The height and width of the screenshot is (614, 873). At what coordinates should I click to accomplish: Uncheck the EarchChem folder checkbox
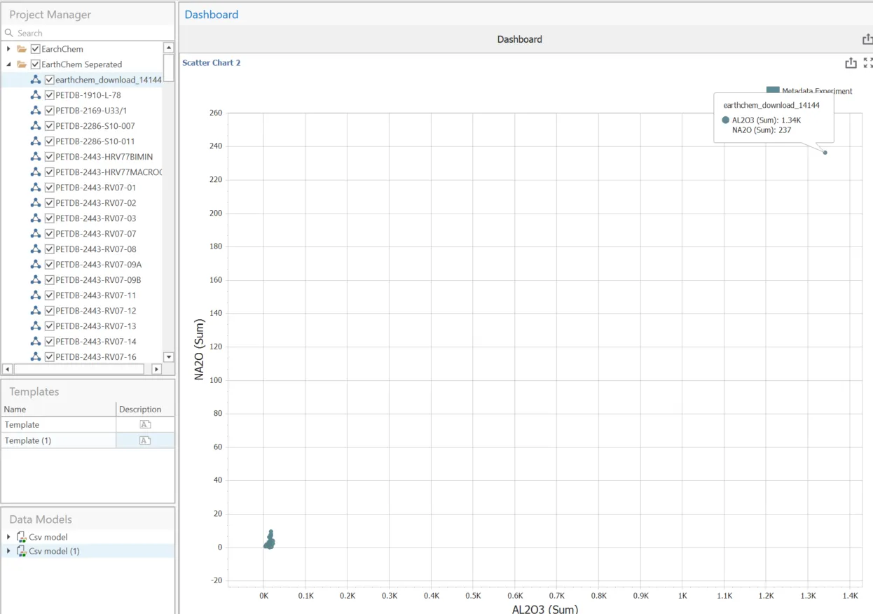[x=36, y=49]
